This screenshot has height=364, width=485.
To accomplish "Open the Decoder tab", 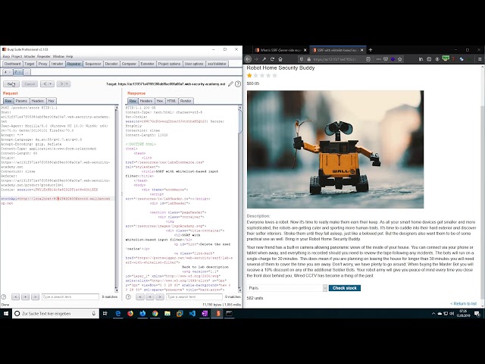I will [x=111, y=64].
